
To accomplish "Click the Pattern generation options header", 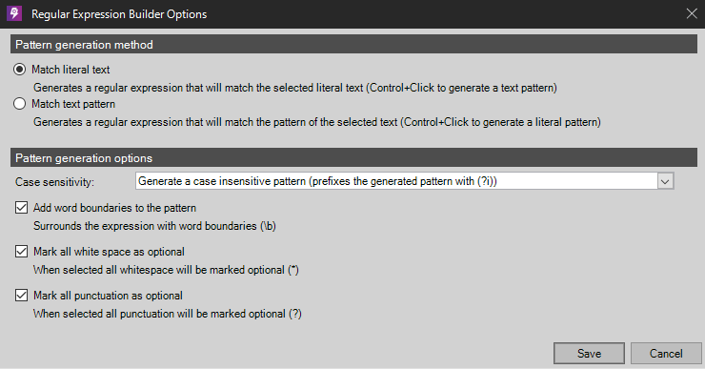I will pos(353,158).
